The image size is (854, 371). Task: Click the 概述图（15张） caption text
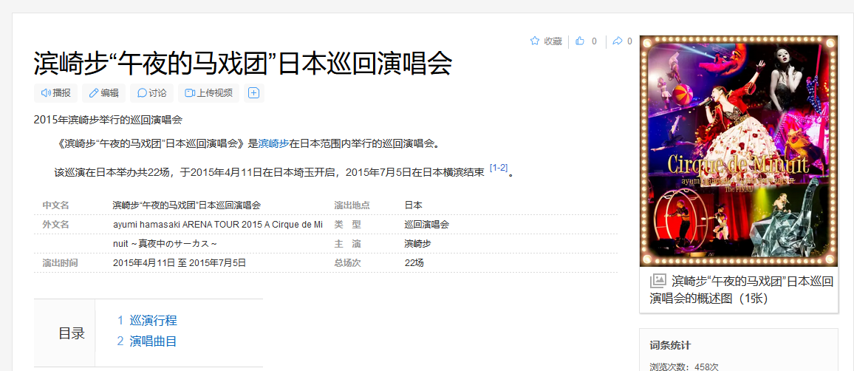click(742, 290)
